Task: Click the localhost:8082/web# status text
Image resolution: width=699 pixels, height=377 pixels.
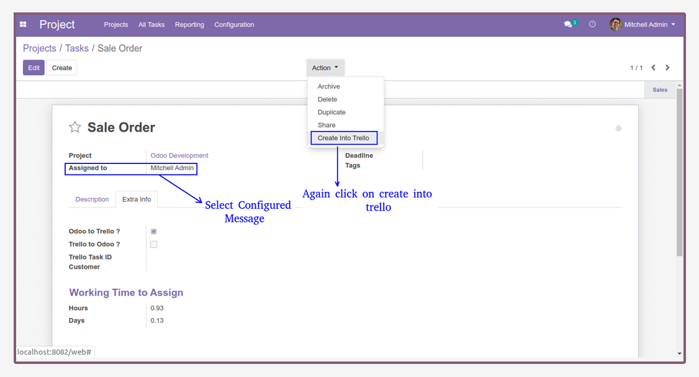Action: [x=55, y=352]
